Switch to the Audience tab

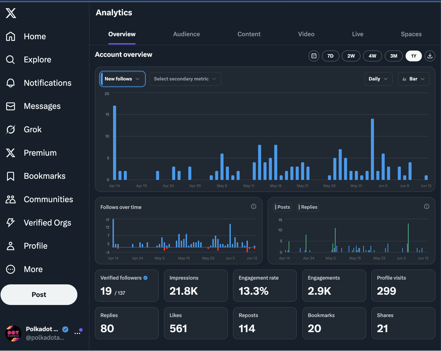tap(186, 34)
